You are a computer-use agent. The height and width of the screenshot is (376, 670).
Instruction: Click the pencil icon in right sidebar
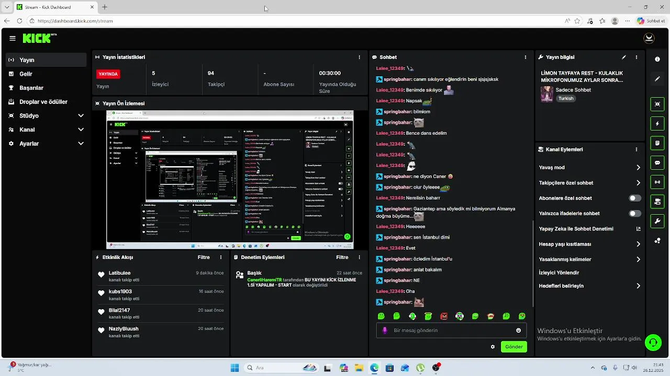pyautogui.click(x=657, y=79)
